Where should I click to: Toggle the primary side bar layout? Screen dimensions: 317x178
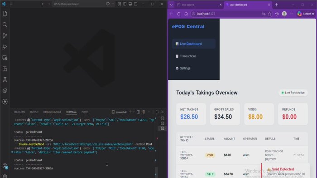click(x=125, y=4)
